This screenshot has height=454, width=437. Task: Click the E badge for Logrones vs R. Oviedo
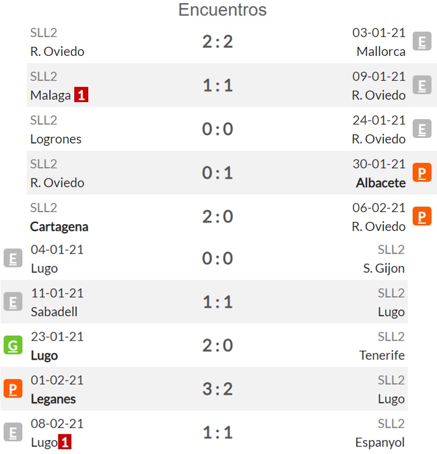click(422, 129)
